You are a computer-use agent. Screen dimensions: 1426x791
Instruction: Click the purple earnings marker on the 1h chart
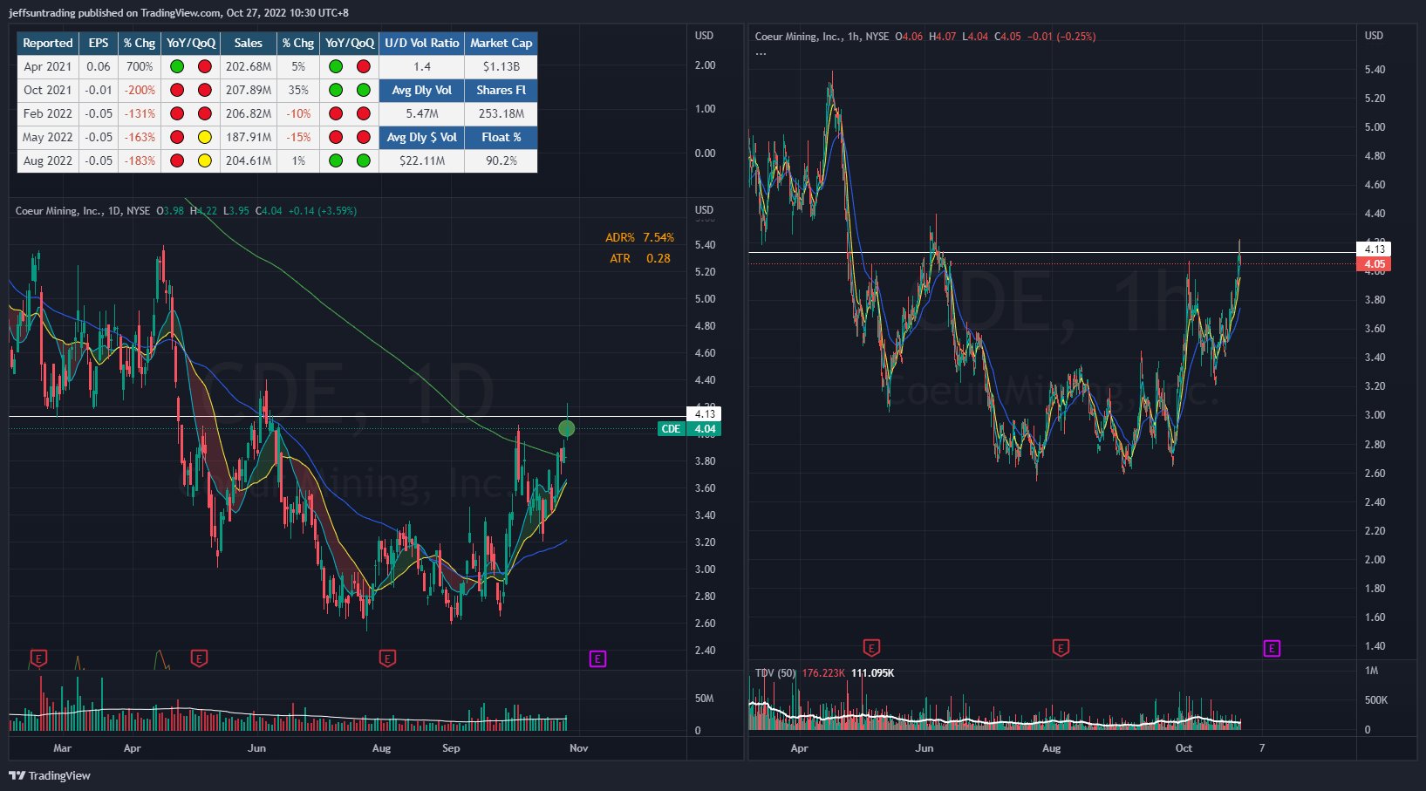click(x=1272, y=648)
